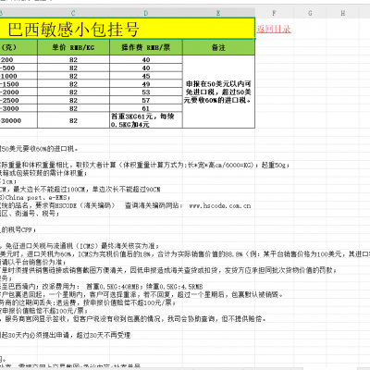
Task: Click the note 我司会协助查询,但不提供赔偿
Action: pos(133,318)
